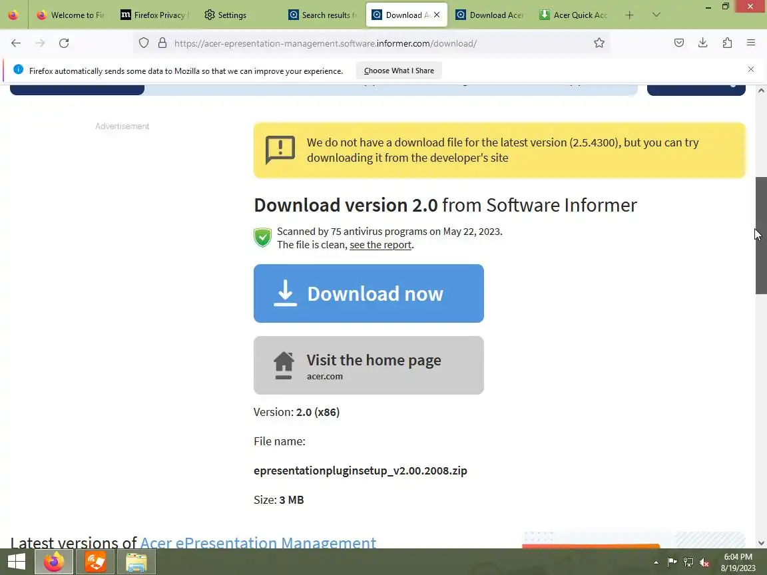Select file name epresentationpluginsetup_v2.00.2008.zip
Screen dimensions: 767x575
click(360, 471)
